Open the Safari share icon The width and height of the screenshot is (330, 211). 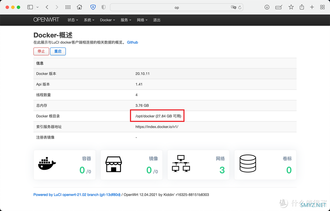[302, 7]
